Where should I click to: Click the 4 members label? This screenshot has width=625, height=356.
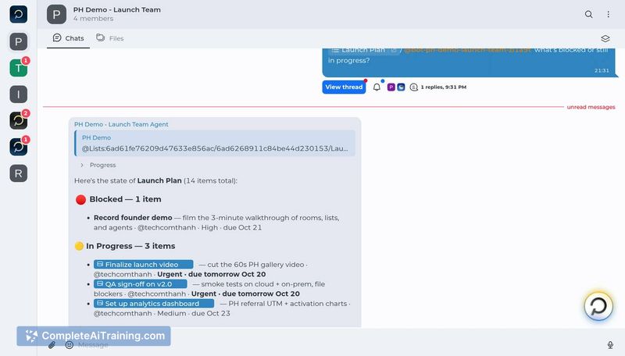(x=93, y=19)
